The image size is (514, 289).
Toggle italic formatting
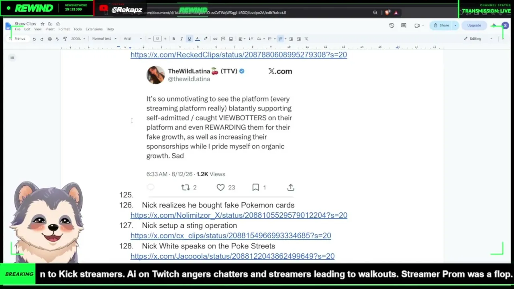point(182,39)
